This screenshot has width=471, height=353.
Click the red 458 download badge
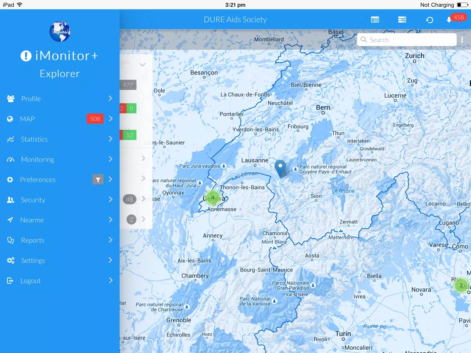pos(459,17)
